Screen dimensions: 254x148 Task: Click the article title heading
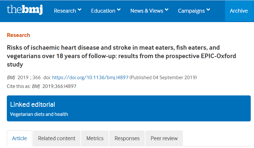121,56
